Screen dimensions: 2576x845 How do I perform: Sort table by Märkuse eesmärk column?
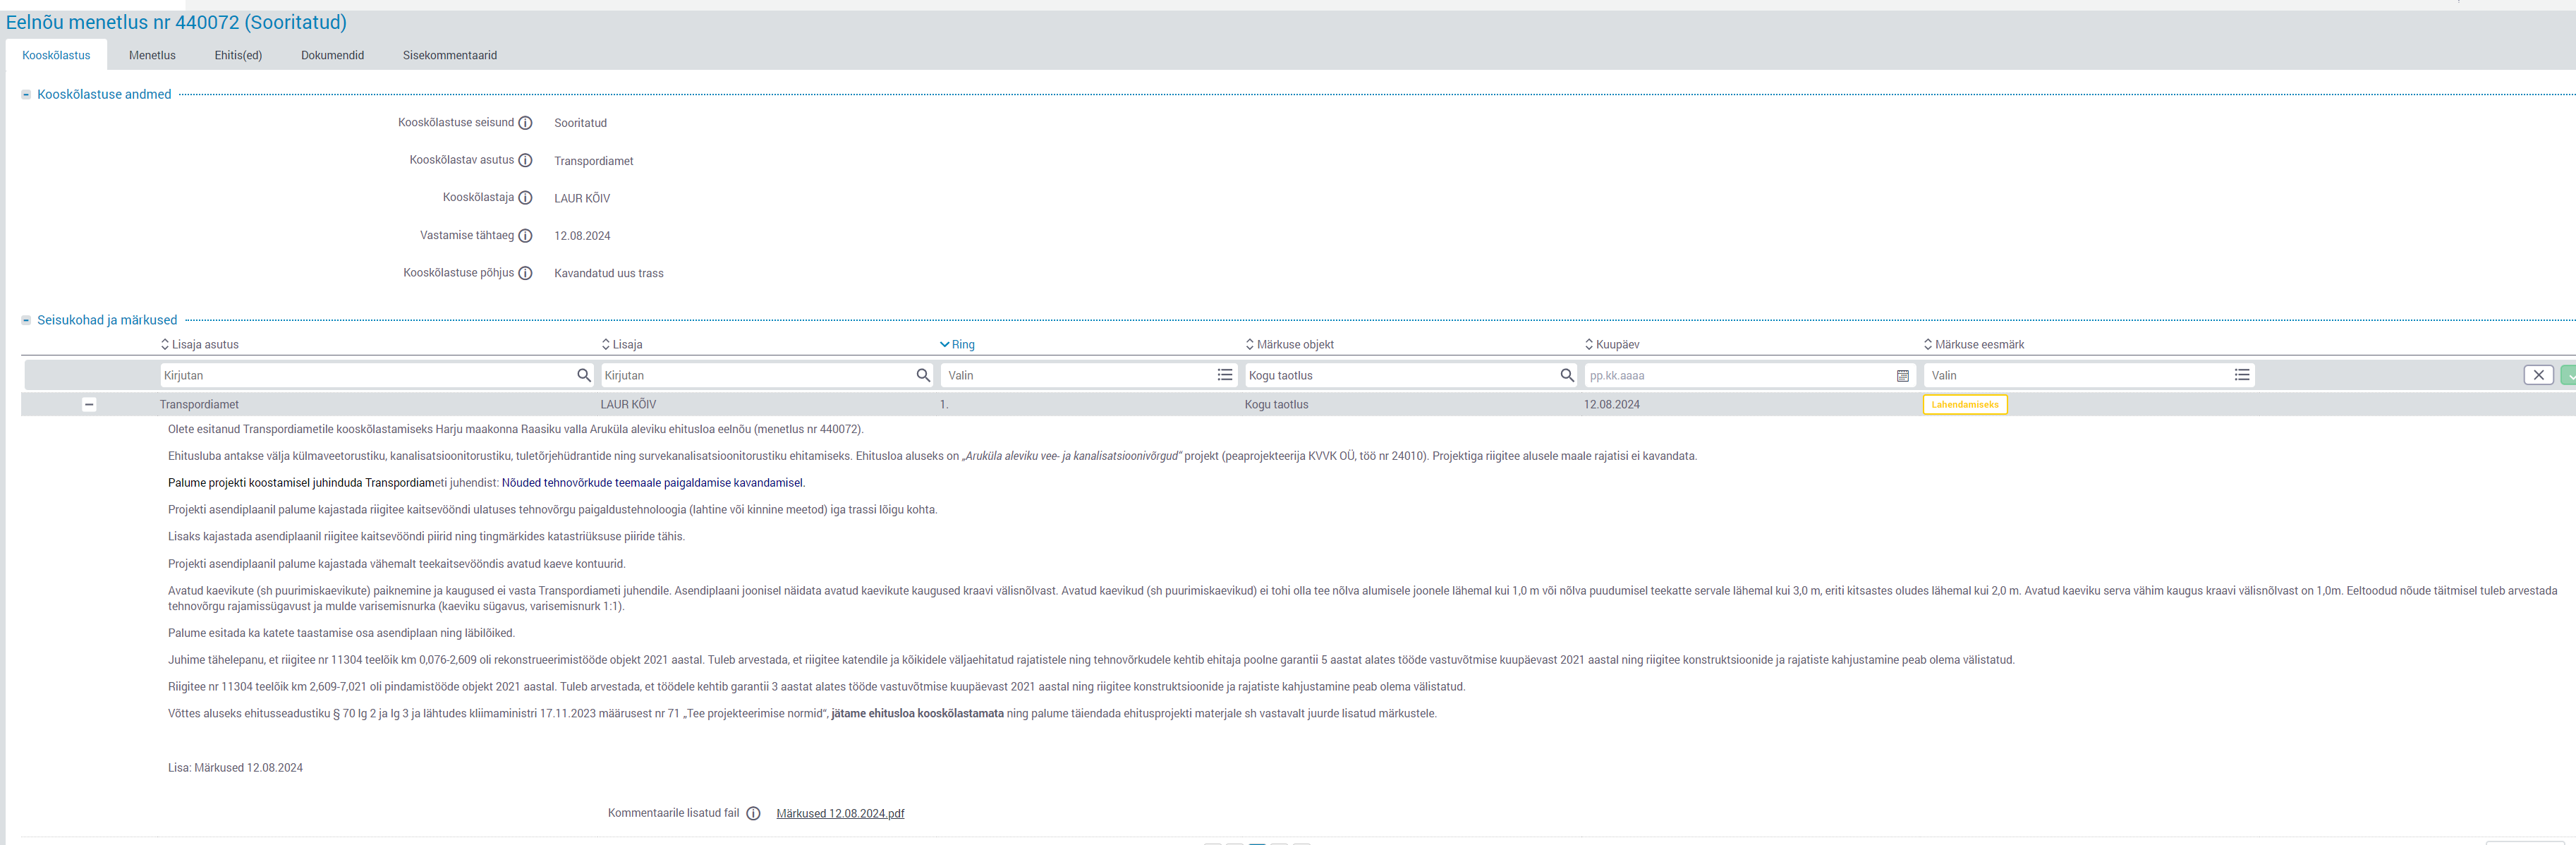click(1973, 344)
